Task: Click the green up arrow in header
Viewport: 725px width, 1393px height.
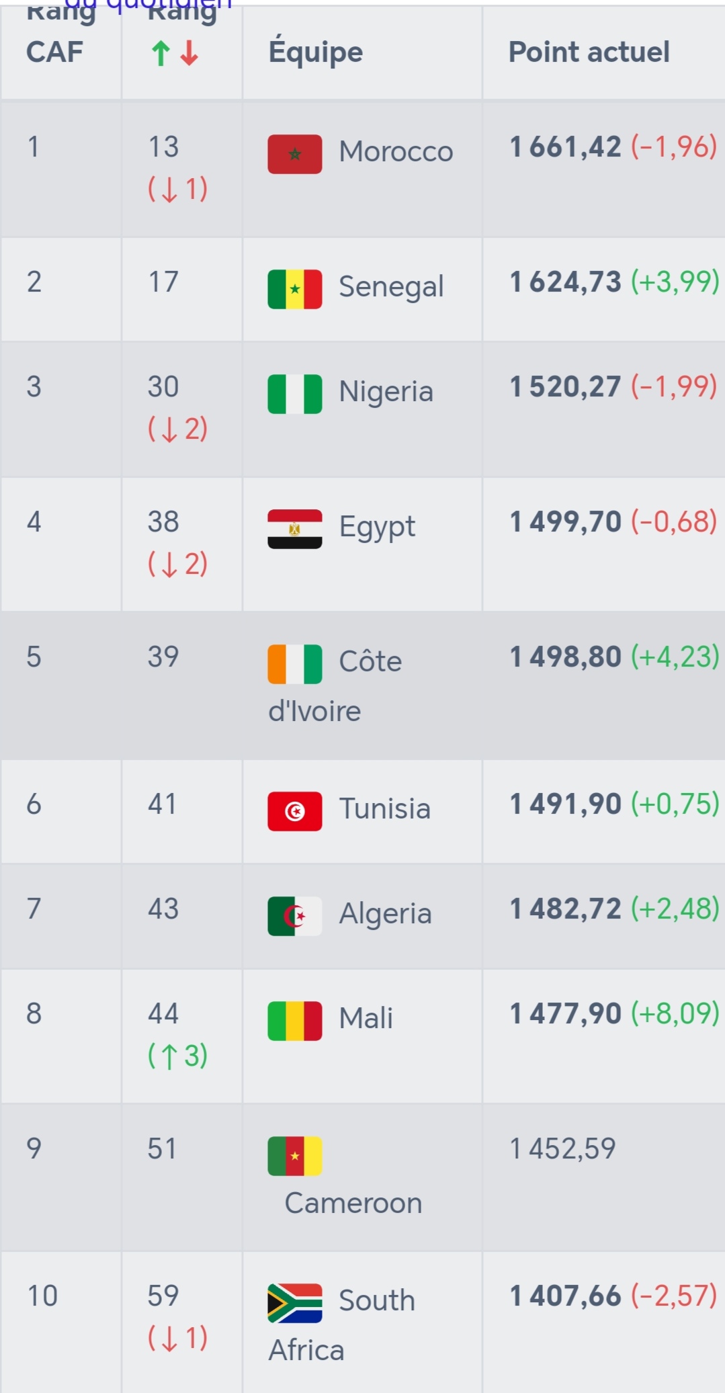Action: [161, 53]
